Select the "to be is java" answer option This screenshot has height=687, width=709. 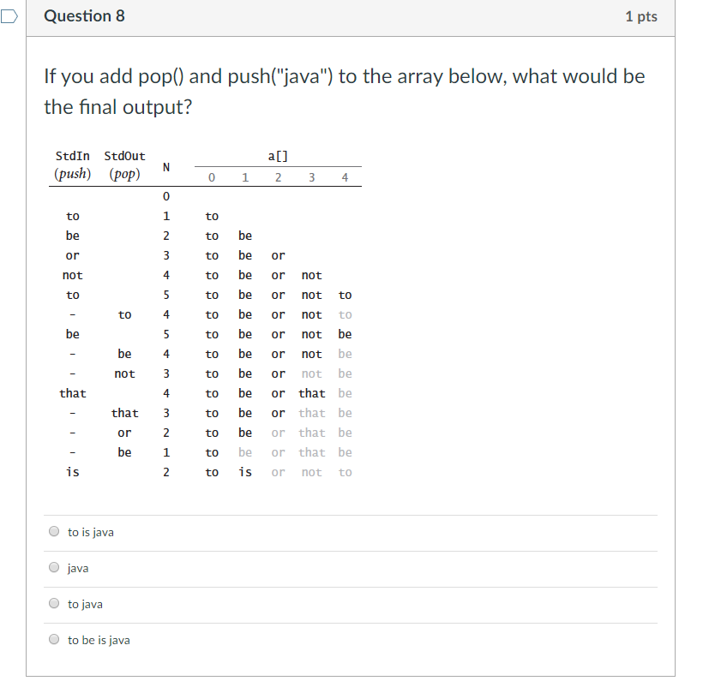(x=53, y=639)
